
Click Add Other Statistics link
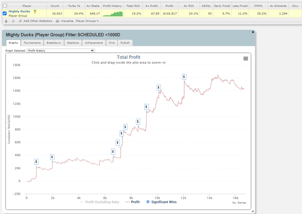(38, 21)
